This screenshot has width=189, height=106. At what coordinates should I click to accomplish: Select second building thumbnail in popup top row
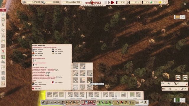(x=82, y=66)
